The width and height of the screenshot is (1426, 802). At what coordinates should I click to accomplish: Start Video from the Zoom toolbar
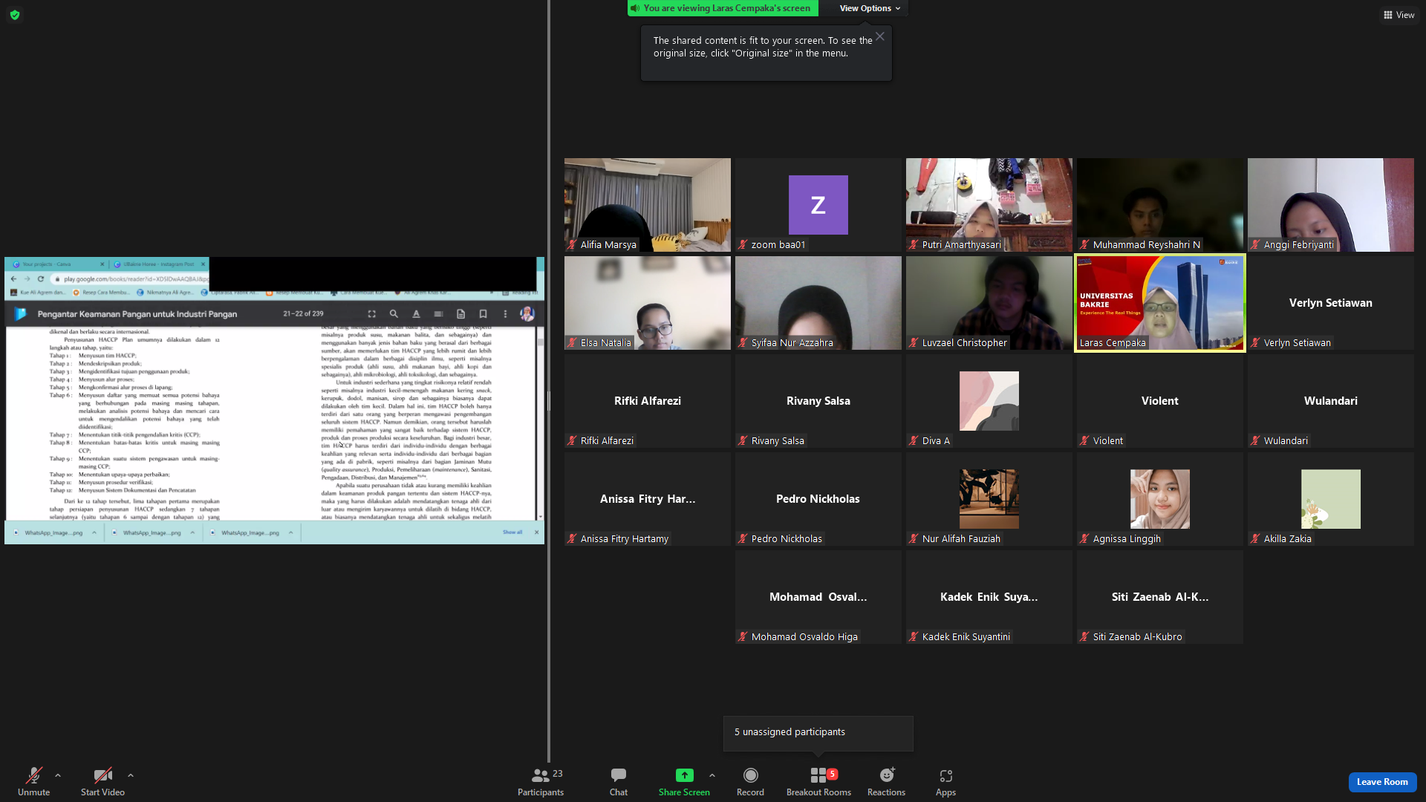click(x=102, y=781)
